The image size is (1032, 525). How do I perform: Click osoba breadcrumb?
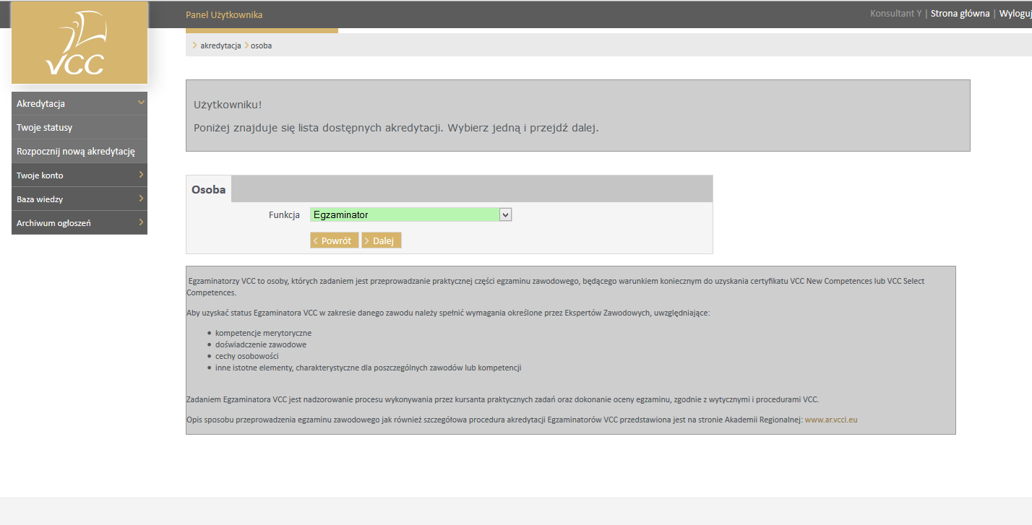(261, 45)
